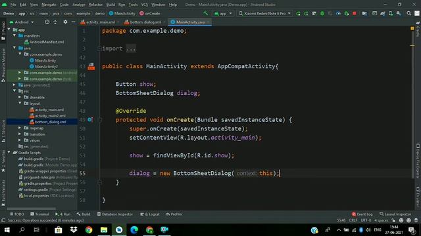Open File Explorer from the taskbar
Viewport: 421px width, 236px height.
click(104, 230)
